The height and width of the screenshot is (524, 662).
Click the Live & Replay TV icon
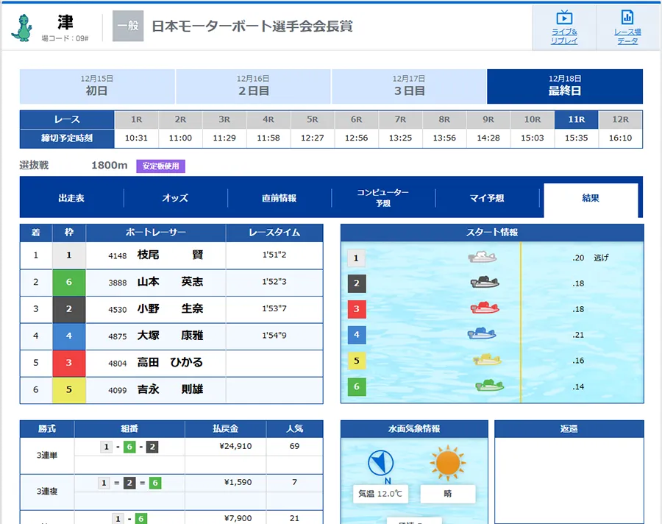pos(564,18)
